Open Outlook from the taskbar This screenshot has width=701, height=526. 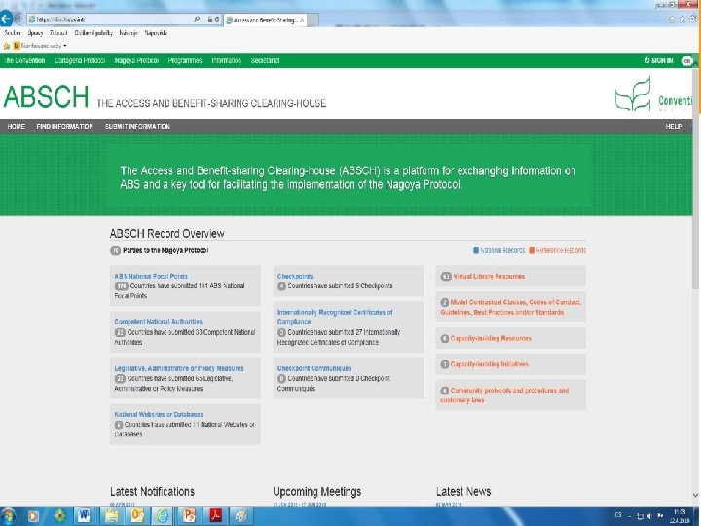click(137, 516)
